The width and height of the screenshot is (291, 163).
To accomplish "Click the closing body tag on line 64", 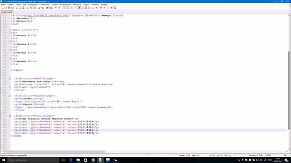I will point(16,136).
